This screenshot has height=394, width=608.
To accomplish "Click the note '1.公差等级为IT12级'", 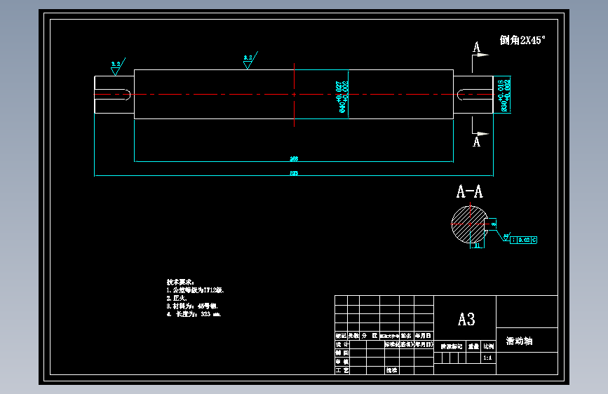I will [x=196, y=290].
